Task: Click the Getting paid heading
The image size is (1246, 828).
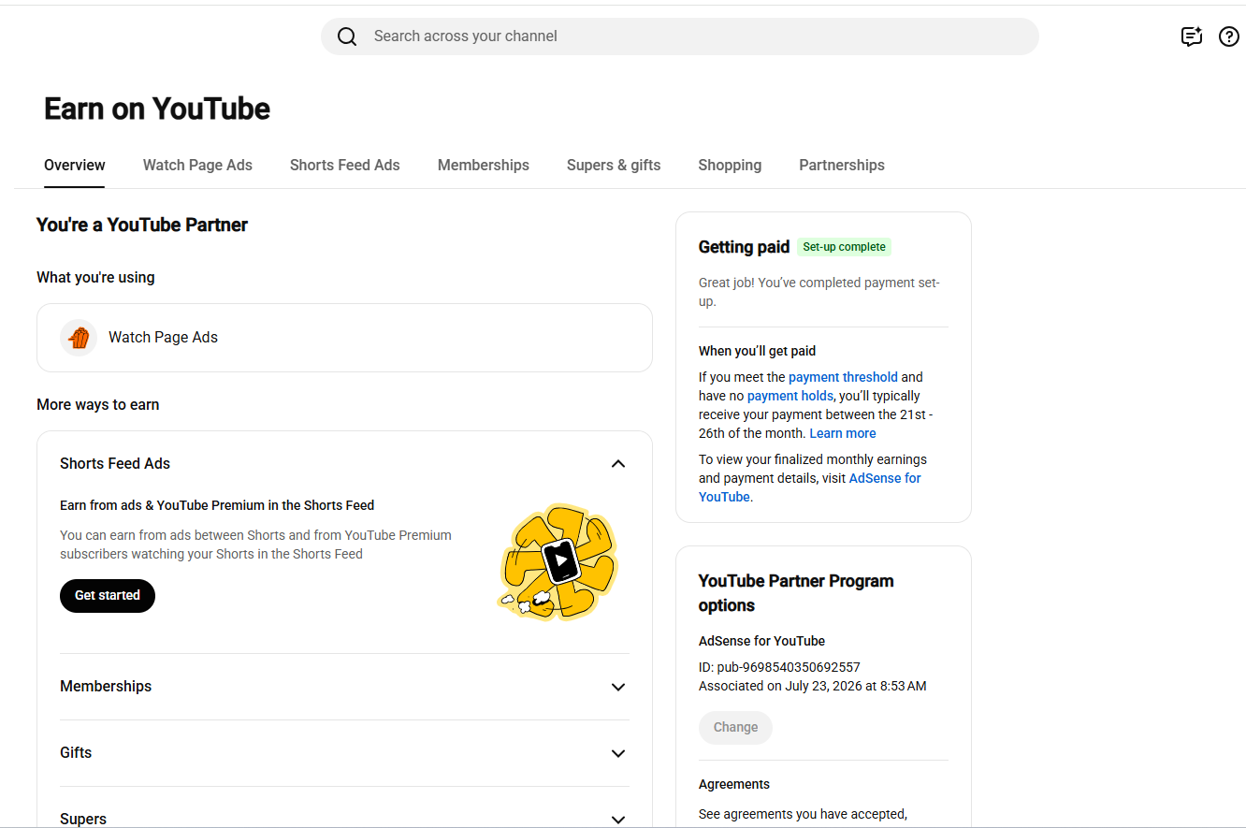Action: [x=745, y=247]
